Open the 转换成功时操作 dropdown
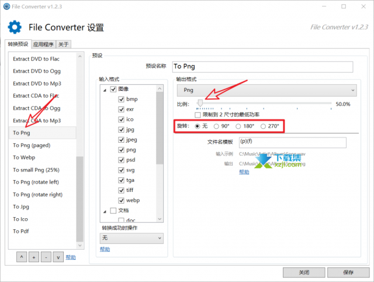 coord(131,238)
